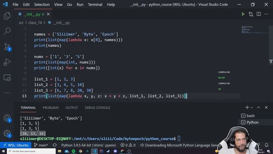Click the VS Code logo application menu

click(x=5, y=4)
